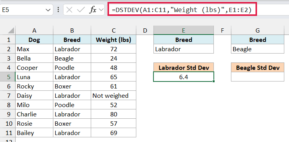Image resolution: width=289 pixels, height=142 pixels.
Task: Select column A header
Action: pyautogui.click(x=34, y=31)
